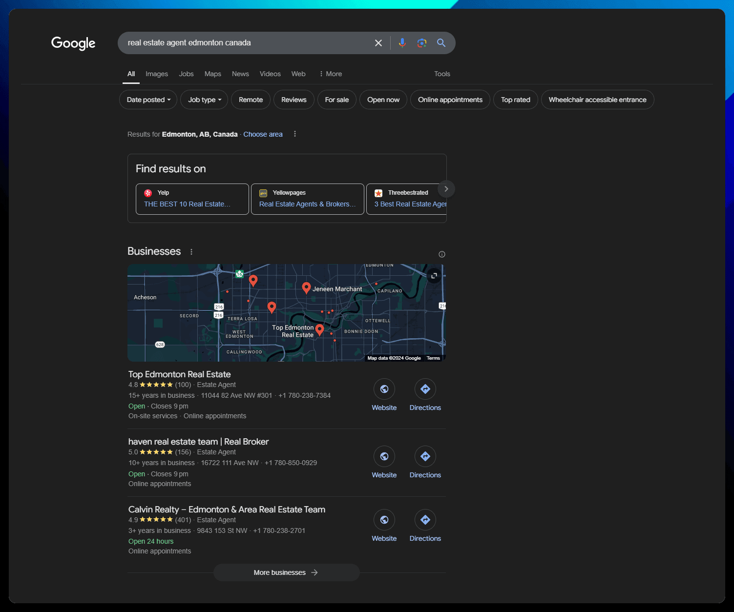Click the phone number +1 780-238-7384
Screen dimensions: 734x612
[x=304, y=395]
